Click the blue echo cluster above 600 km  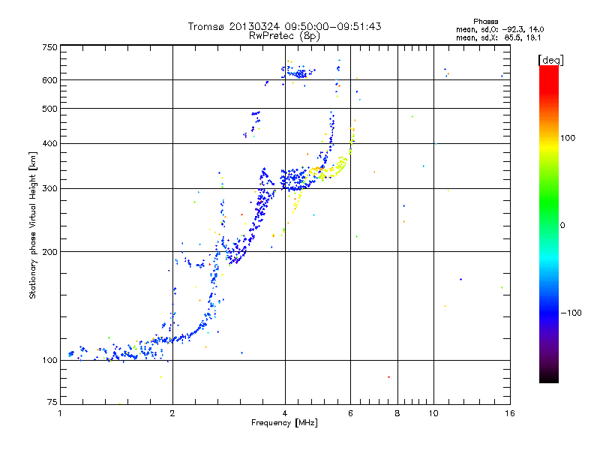[x=298, y=72]
